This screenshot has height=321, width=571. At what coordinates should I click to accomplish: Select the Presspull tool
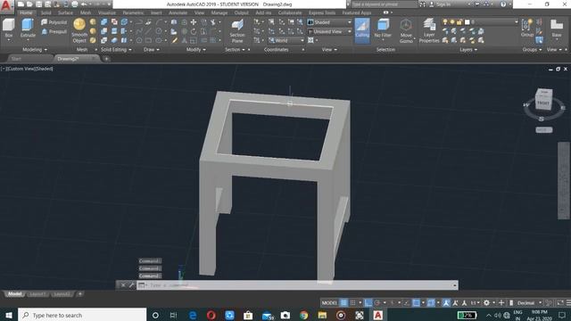54,32
